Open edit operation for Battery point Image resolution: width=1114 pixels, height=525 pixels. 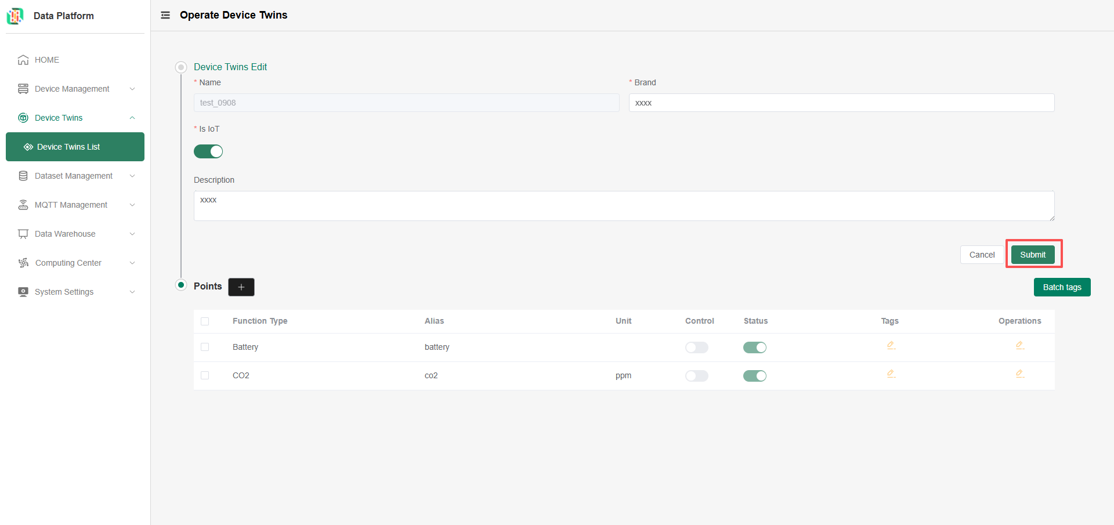point(1019,346)
